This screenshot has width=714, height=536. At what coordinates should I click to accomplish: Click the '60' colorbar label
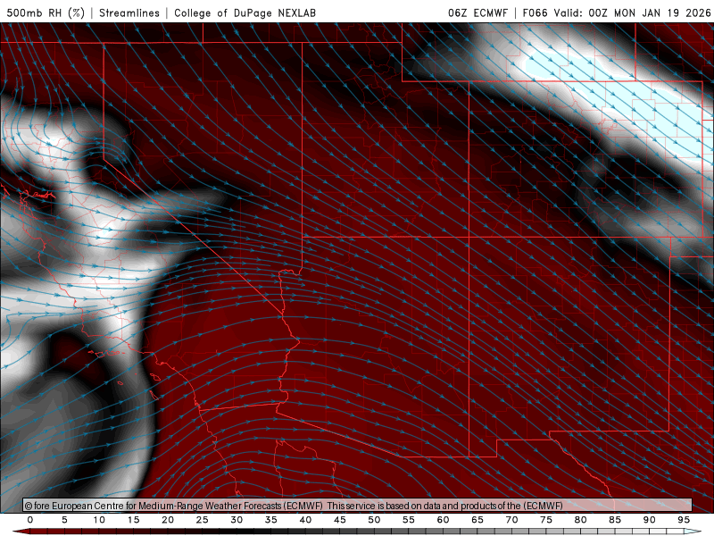(443, 520)
